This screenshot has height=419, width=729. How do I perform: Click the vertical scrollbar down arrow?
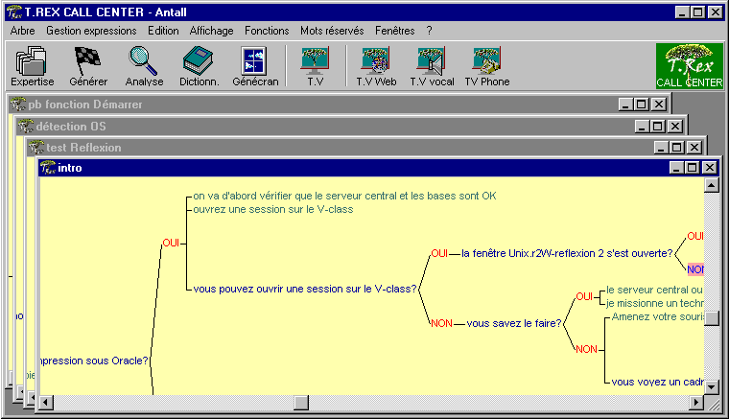point(712,386)
